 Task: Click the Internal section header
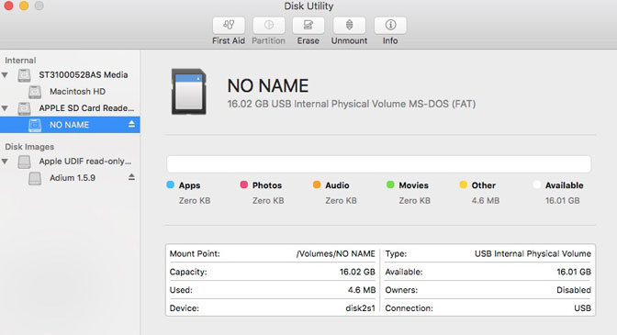click(20, 61)
